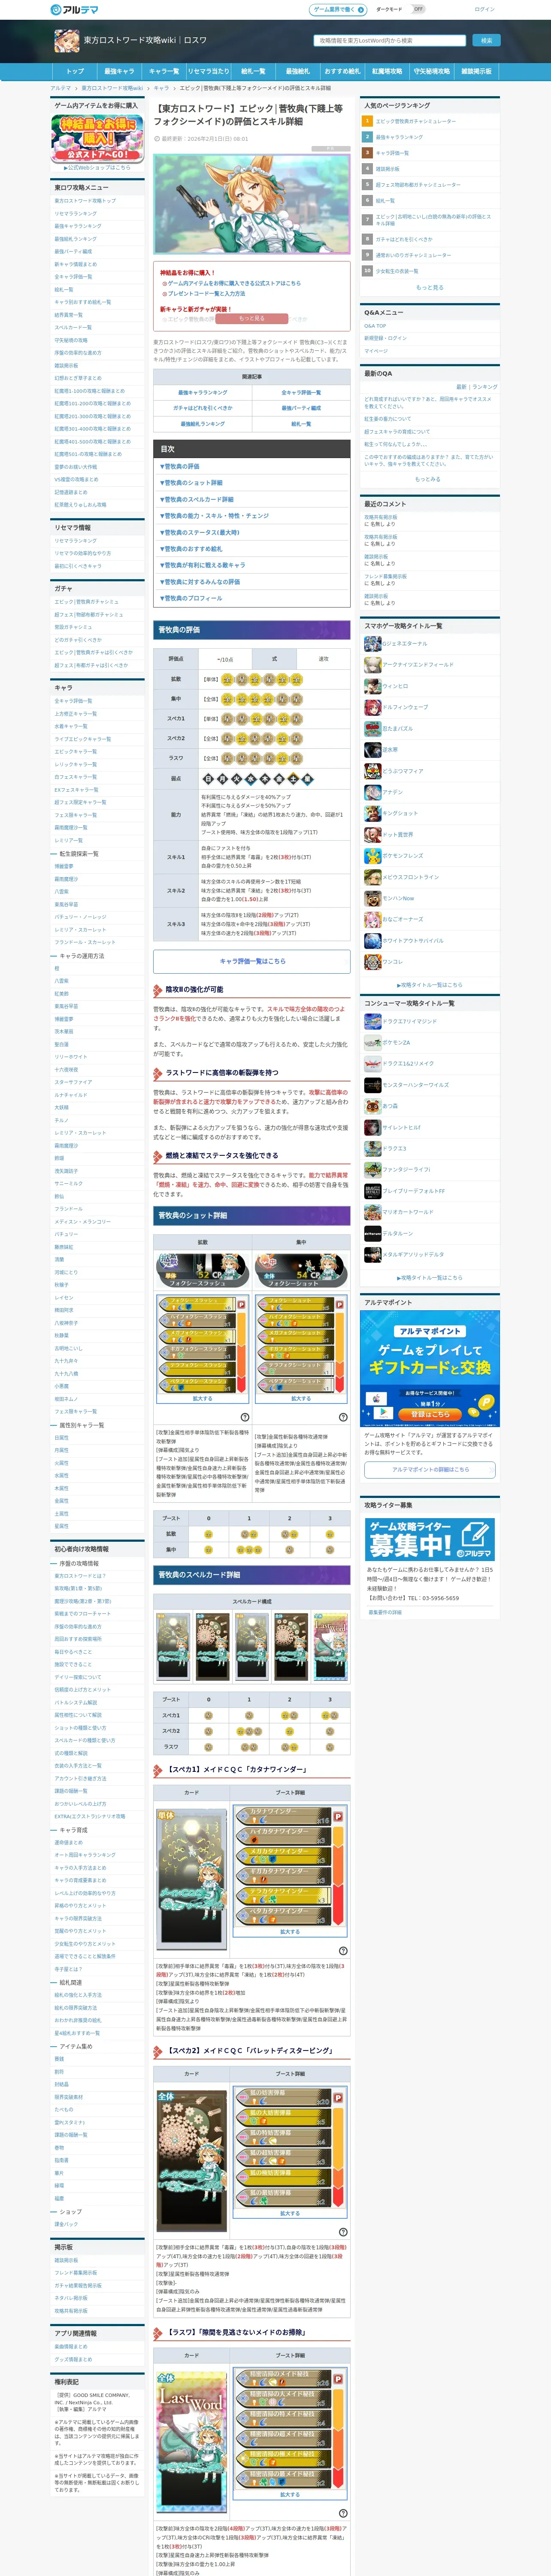Image resolution: width=551 pixels, height=2576 pixels.
Task: Open the キングショット game icon
Action: coord(372,813)
